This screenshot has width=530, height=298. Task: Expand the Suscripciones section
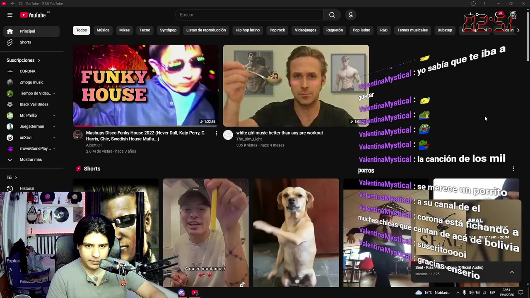pyautogui.click(x=24, y=60)
